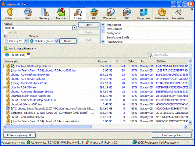
Task: Click into the Nazwa search text field
Action: coord(38,28)
